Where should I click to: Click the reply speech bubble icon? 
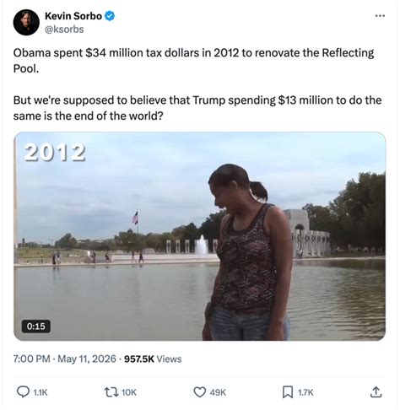23,392
